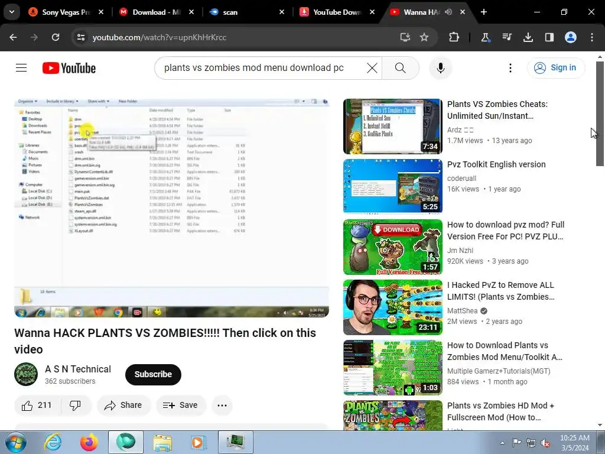Open A S N Technical channel avatar
The height and width of the screenshot is (454, 605).
click(x=26, y=374)
